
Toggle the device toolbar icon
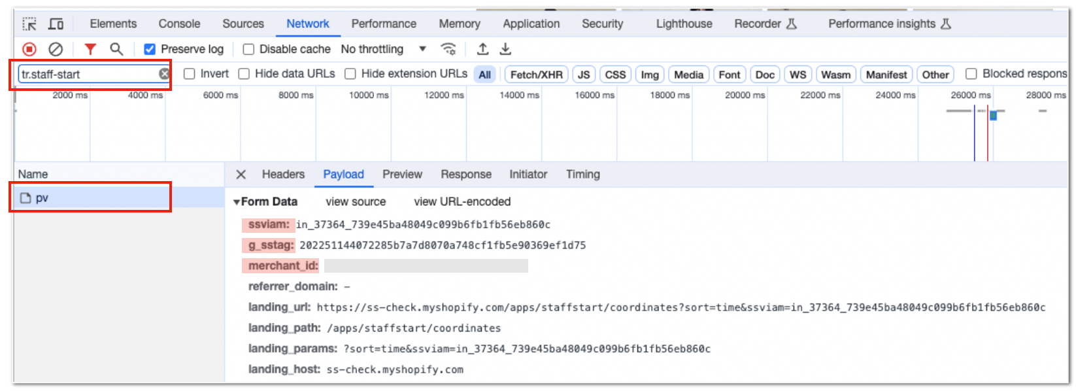[56, 24]
